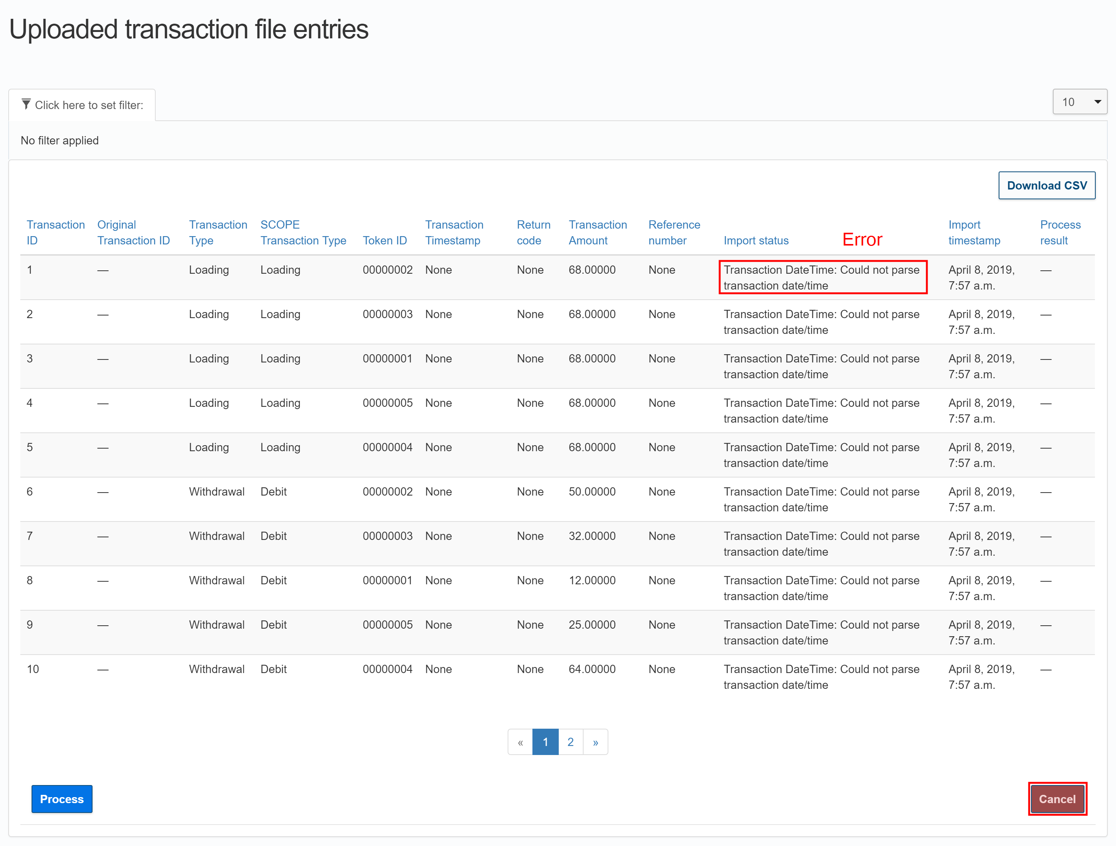Sort by Import timestamp header

pyautogui.click(x=974, y=233)
